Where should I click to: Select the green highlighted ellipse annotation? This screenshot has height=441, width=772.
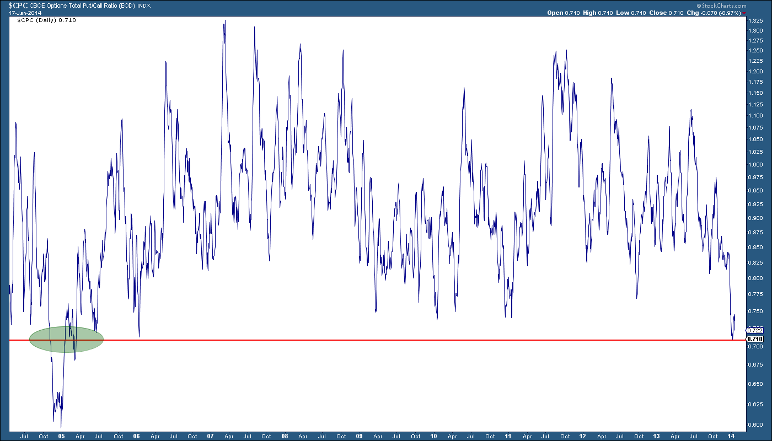(x=66, y=339)
